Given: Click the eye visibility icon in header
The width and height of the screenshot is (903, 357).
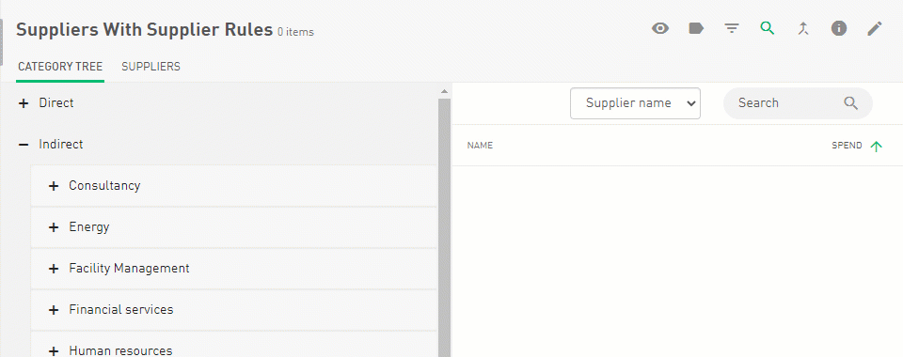Looking at the screenshot, I should (x=660, y=29).
